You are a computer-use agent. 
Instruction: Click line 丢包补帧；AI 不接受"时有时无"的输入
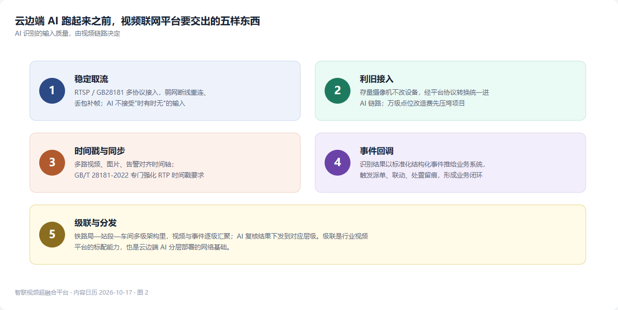click(130, 103)
